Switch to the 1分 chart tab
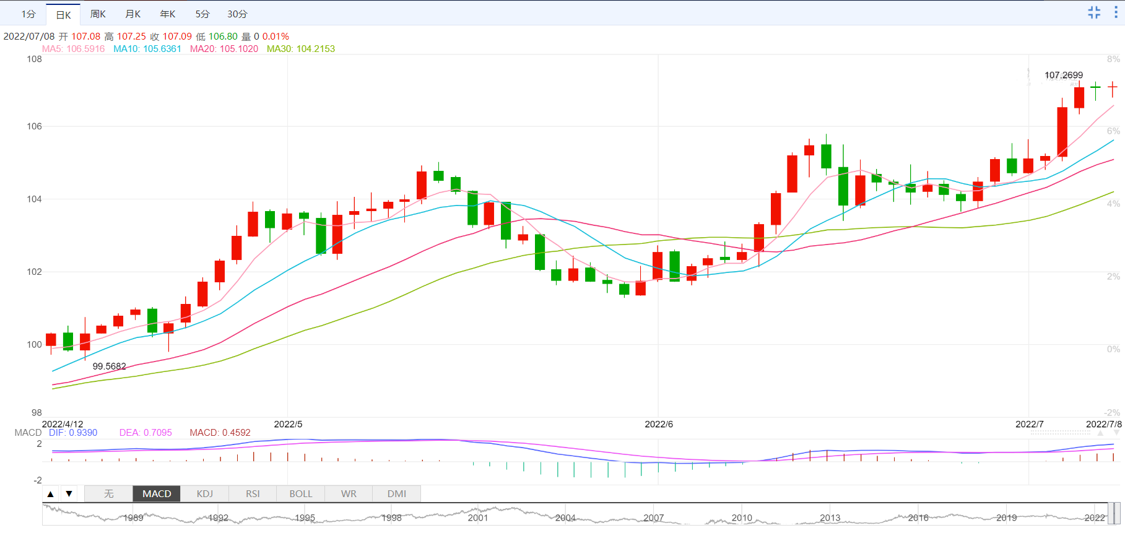This screenshot has height=533, width=1125. (x=28, y=14)
